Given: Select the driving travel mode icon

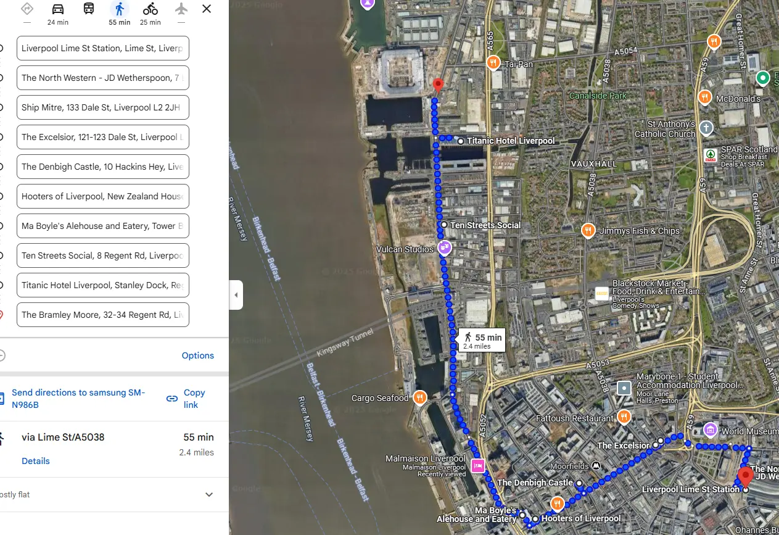Looking at the screenshot, I should click(58, 9).
